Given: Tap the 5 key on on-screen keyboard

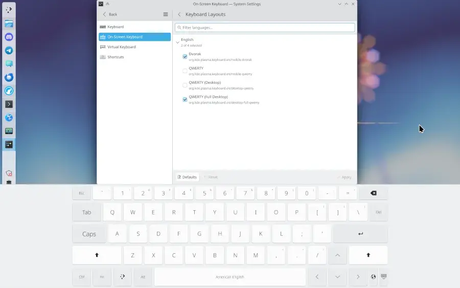Looking at the screenshot, I should (204, 193).
